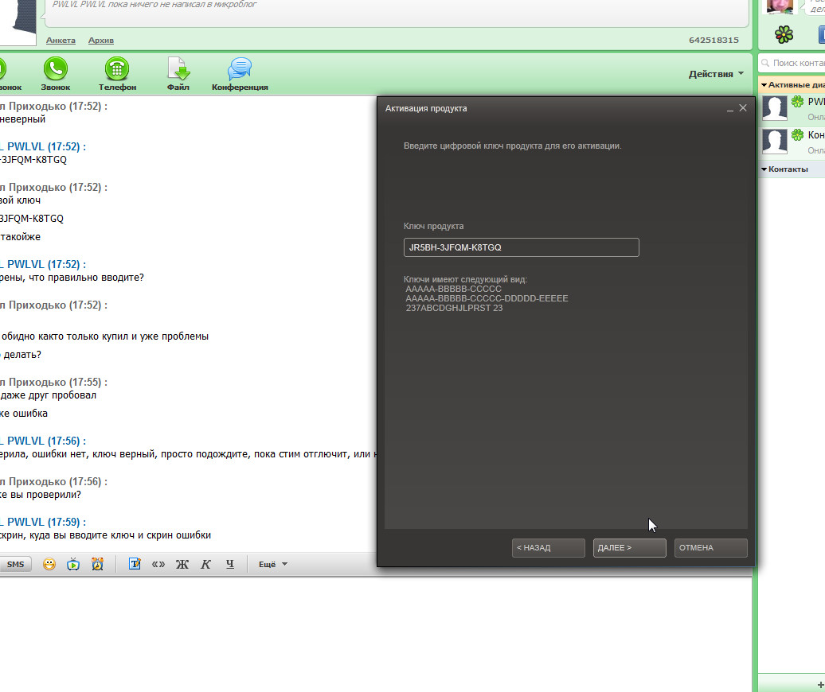Click the 'Ключ продукта' label
The height and width of the screenshot is (692, 825).
(433, 227)
